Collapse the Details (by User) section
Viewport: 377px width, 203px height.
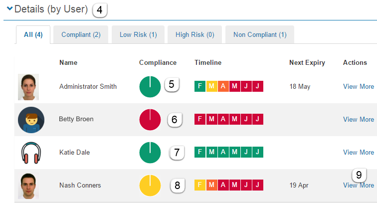click(9, 9)
